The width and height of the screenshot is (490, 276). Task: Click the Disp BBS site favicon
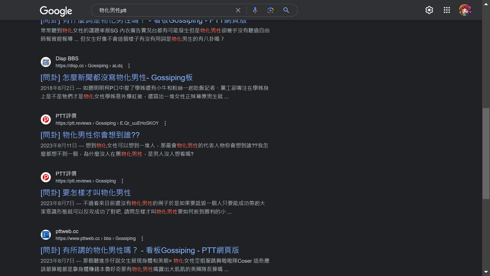click(x=46, y=62)
